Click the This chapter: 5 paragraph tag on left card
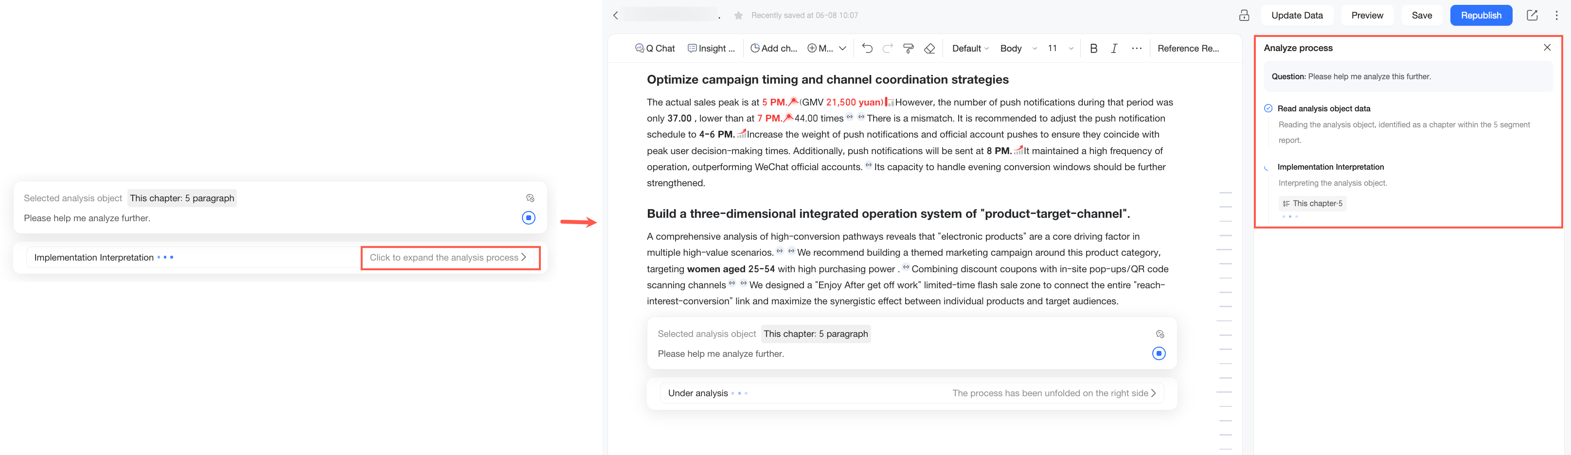 (x=182, y=198)
